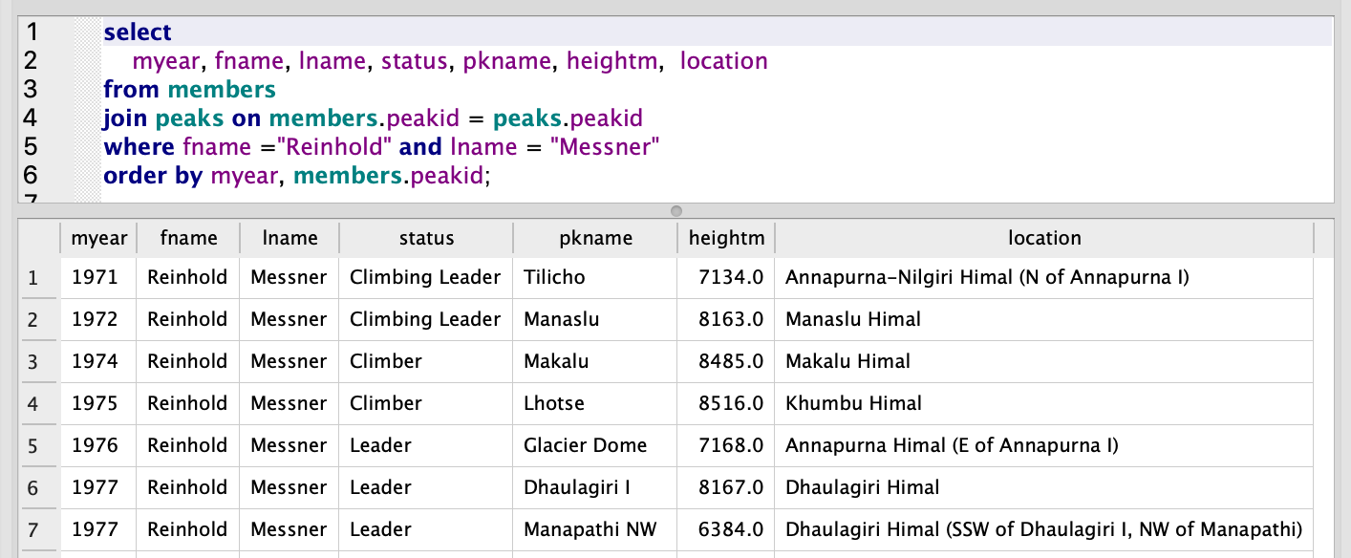Click the pane divider handle between editor and results
This screenshot has width=1351, height=558.
[x=675, y=210]
